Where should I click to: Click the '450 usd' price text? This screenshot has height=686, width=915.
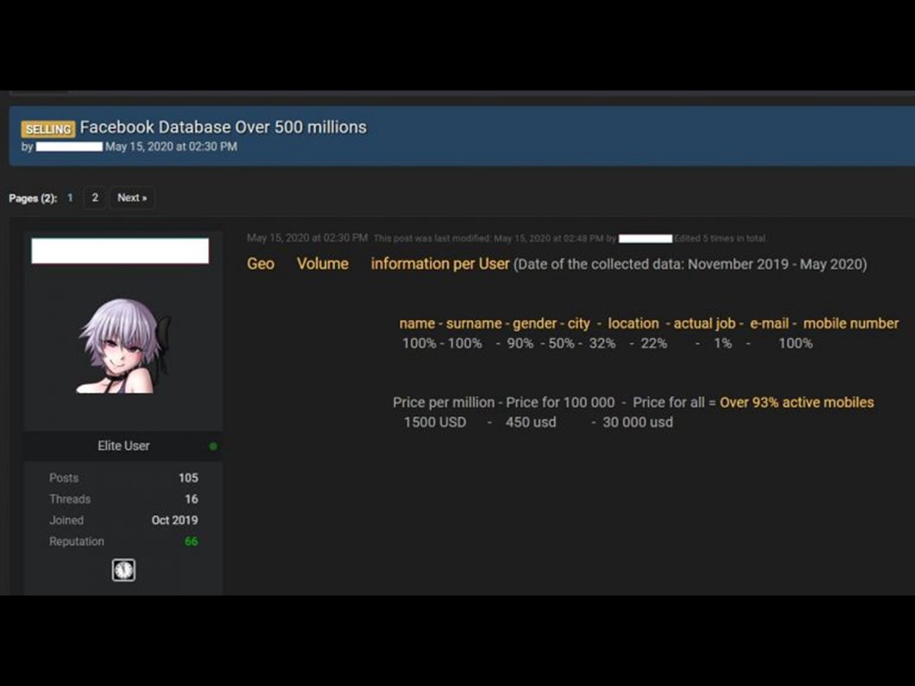[531, 422]
